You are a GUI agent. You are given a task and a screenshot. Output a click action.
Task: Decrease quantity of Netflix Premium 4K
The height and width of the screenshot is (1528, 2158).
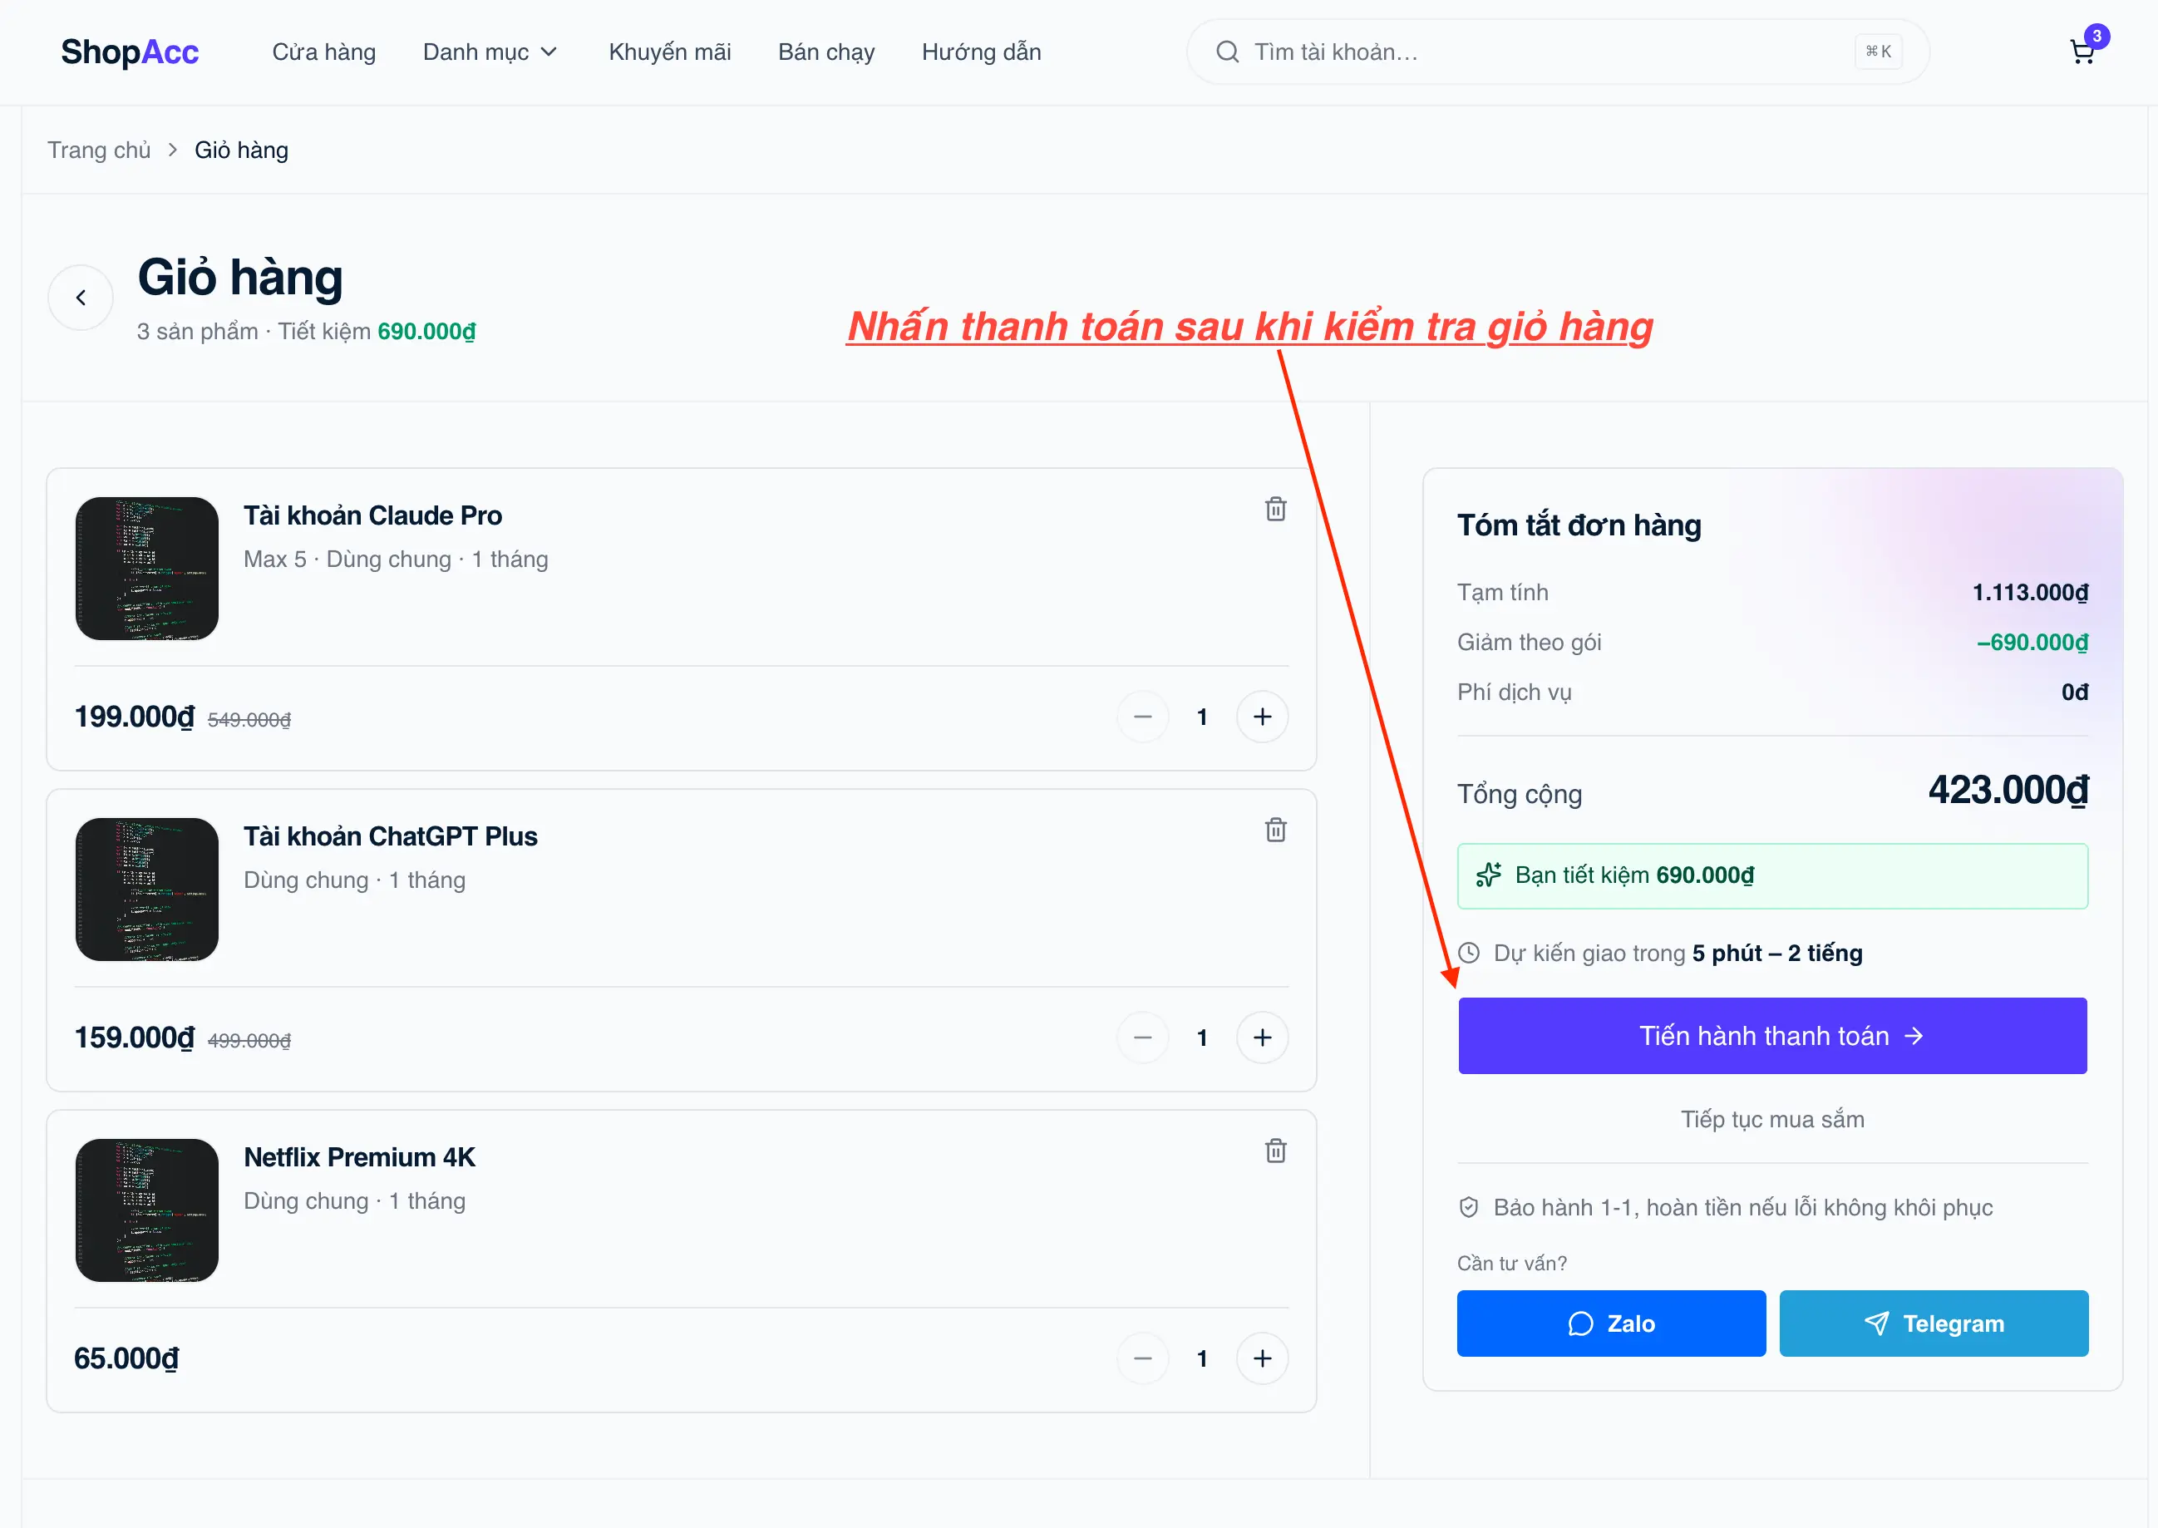click(1143, 1358)
